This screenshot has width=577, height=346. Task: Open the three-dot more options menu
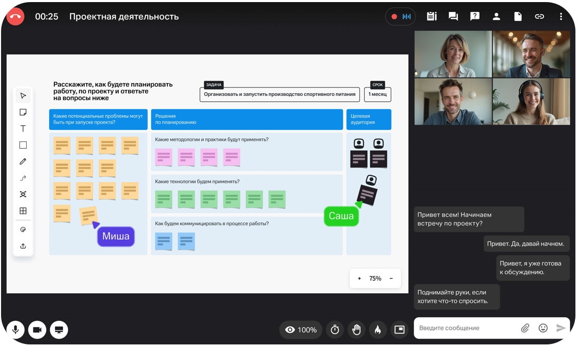pos(561,17)
